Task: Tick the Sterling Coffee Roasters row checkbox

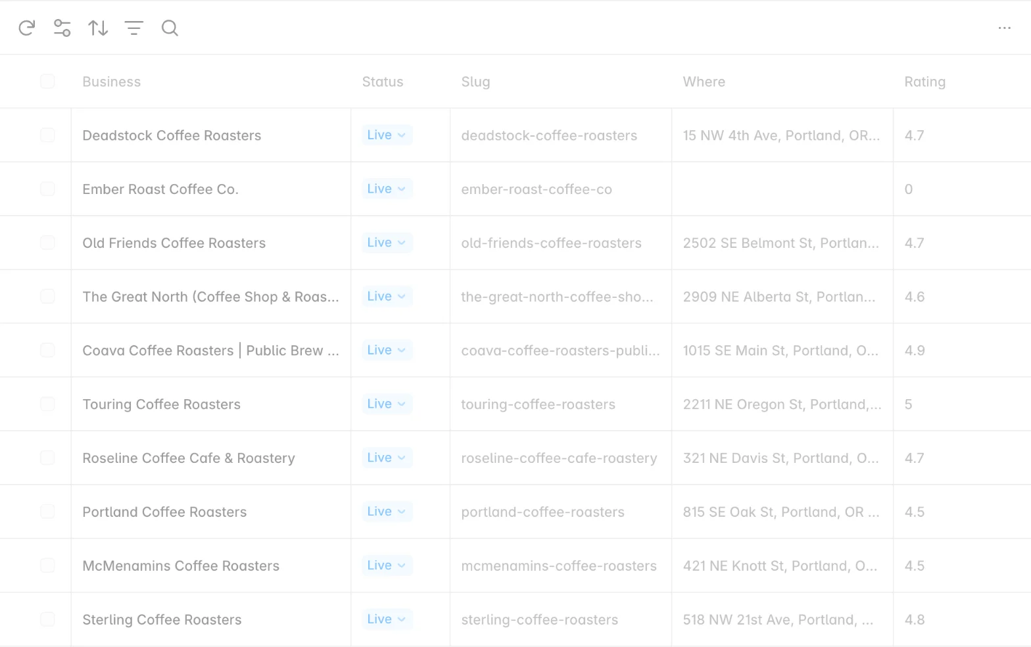Action: 47,619
